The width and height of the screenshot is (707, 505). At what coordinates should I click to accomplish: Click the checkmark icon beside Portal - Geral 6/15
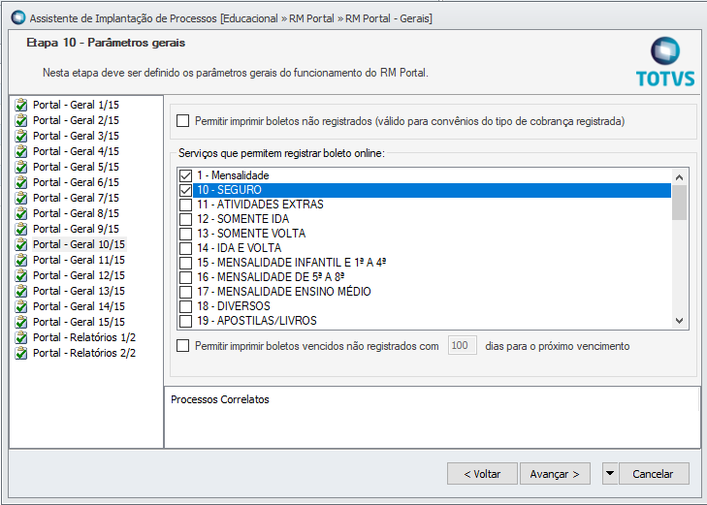coord(20,182)
